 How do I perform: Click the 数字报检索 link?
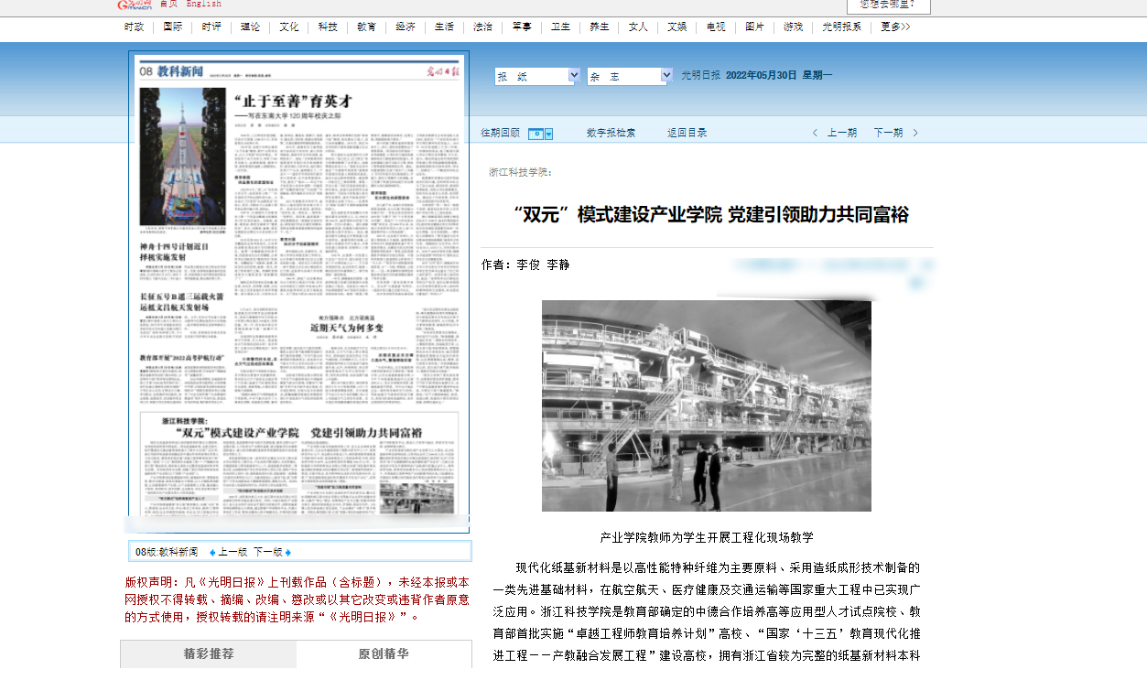click(611, 134)
